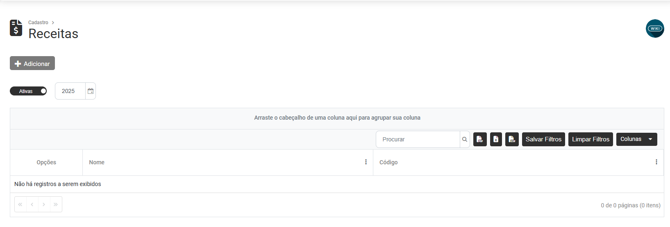The image size is (670, 227).
Task: Open the Código column options menu
Action: tap(656, 162)
